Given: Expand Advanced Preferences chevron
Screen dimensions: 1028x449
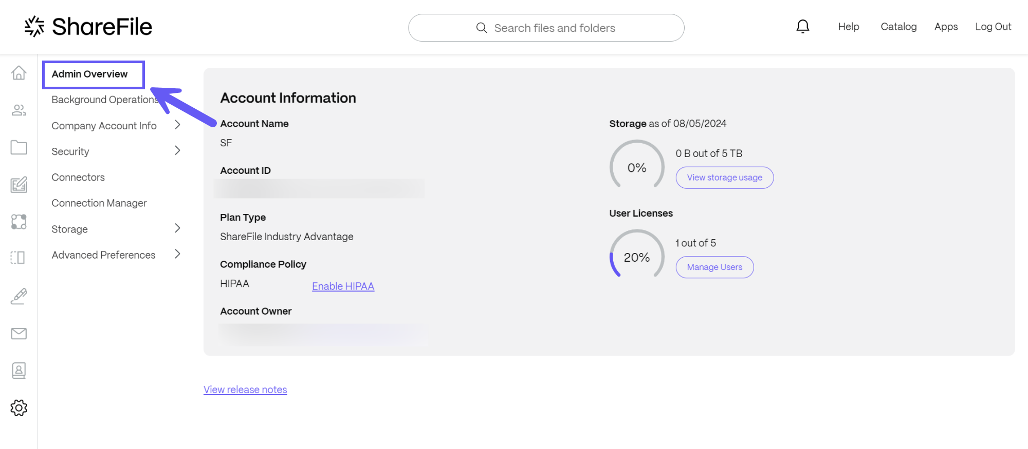Looking at the screenshot, I should (x=177, y=253).
